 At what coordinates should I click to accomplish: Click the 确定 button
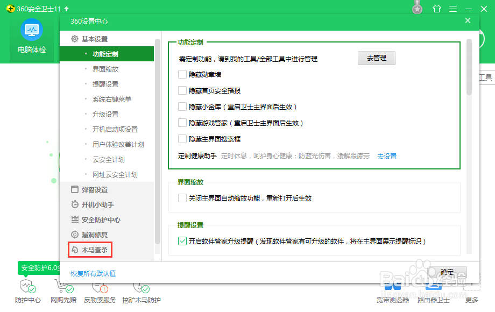(447, 272)
